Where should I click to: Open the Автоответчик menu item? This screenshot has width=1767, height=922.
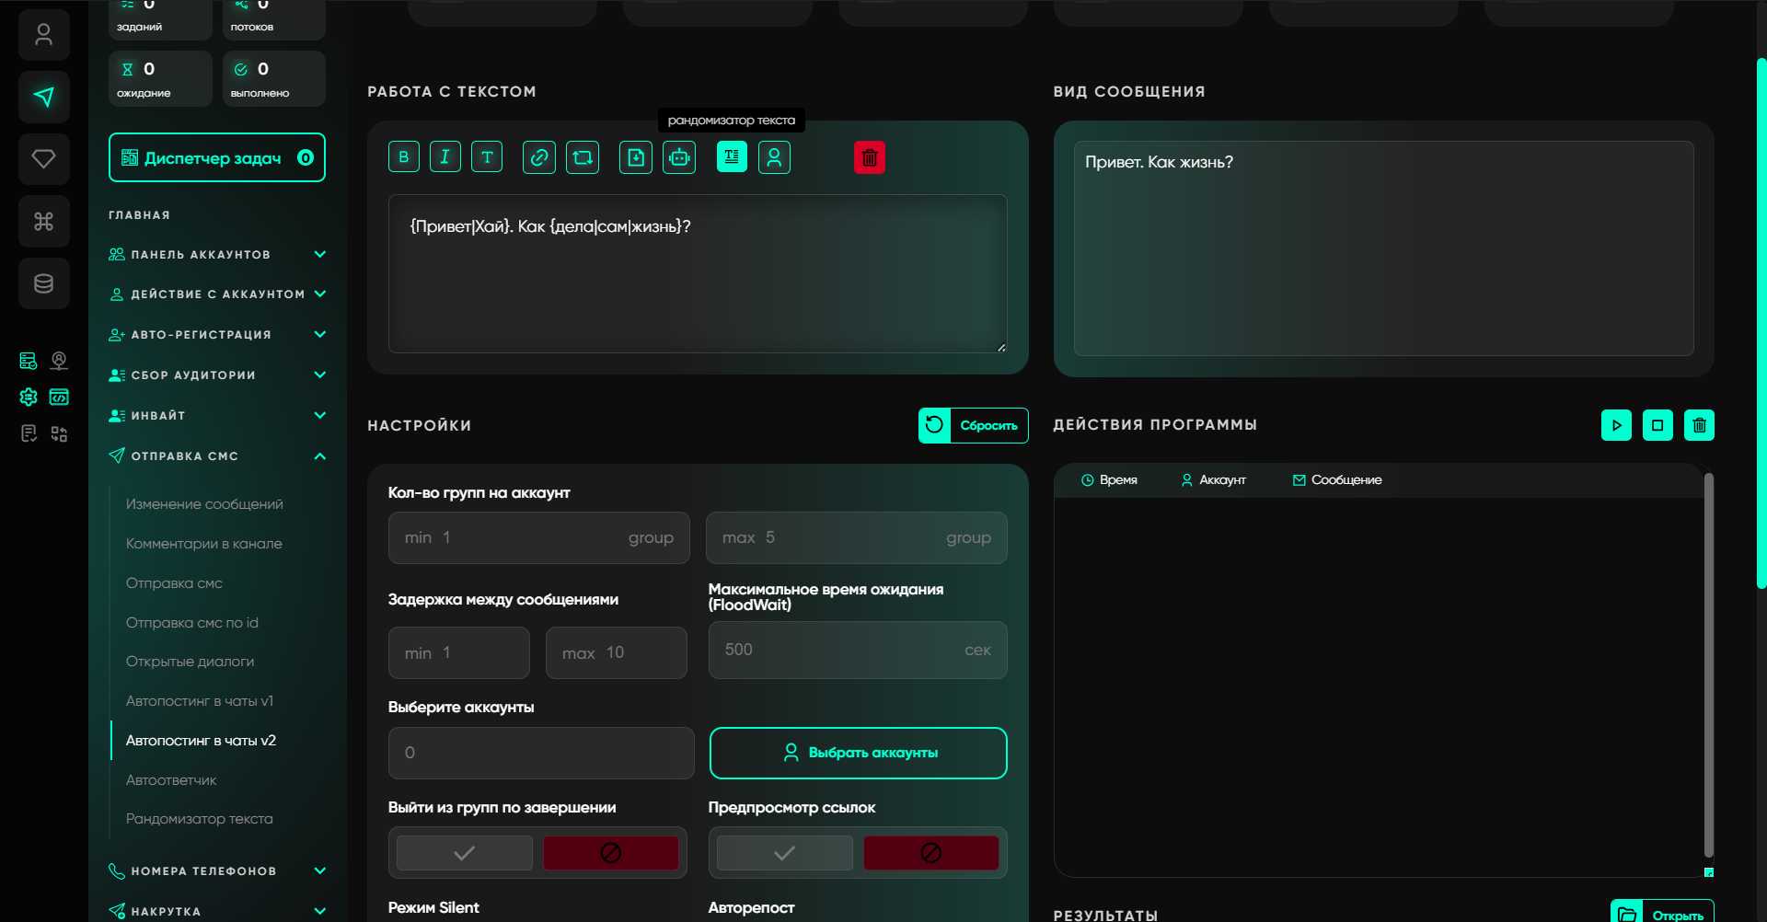click(x=171, y=780)
